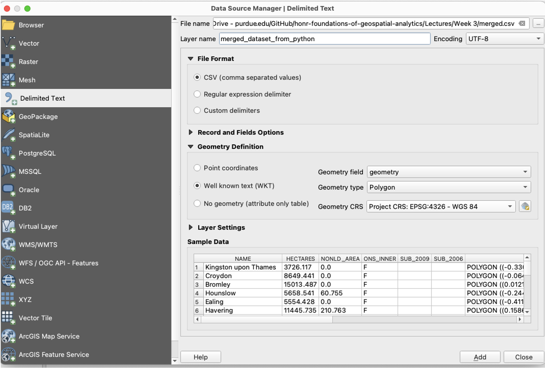Open the Help documentation
The height and width of the screenshot is (368, 545).
pyautogui.click(x=200, y=357)
